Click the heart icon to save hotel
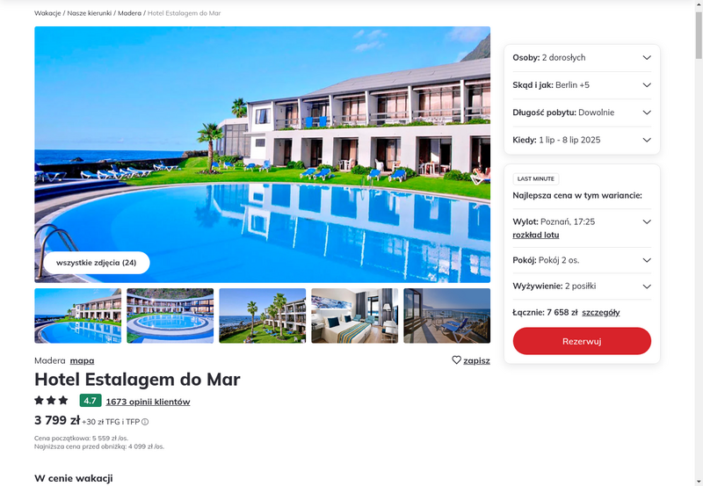The height and width of the screenshot is (486, 703). coord(456,360)
